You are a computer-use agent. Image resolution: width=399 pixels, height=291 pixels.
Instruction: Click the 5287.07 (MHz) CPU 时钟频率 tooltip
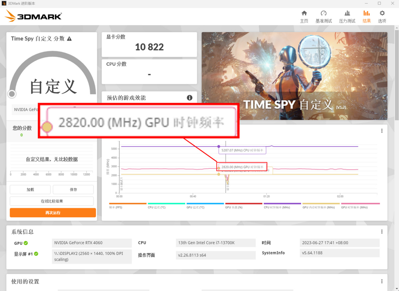click(242, 150)
